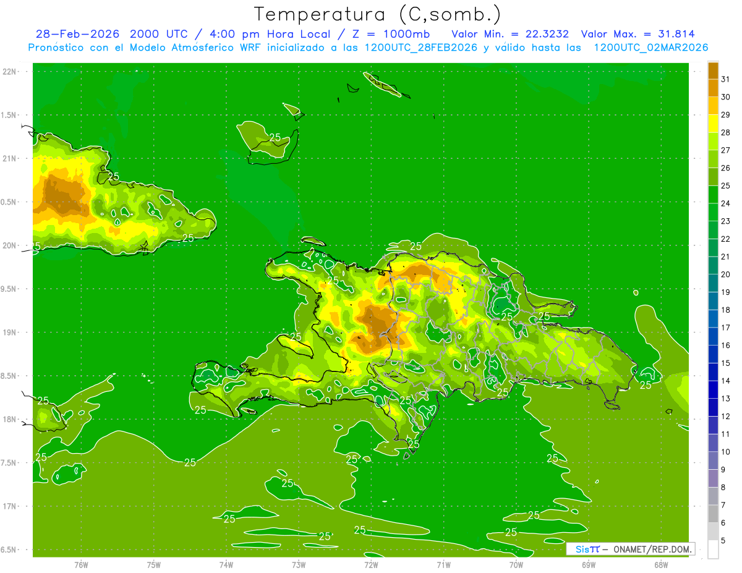Click yellow band between 28 and 29
The width and height of the screenshot is (742, 573).
713,124
